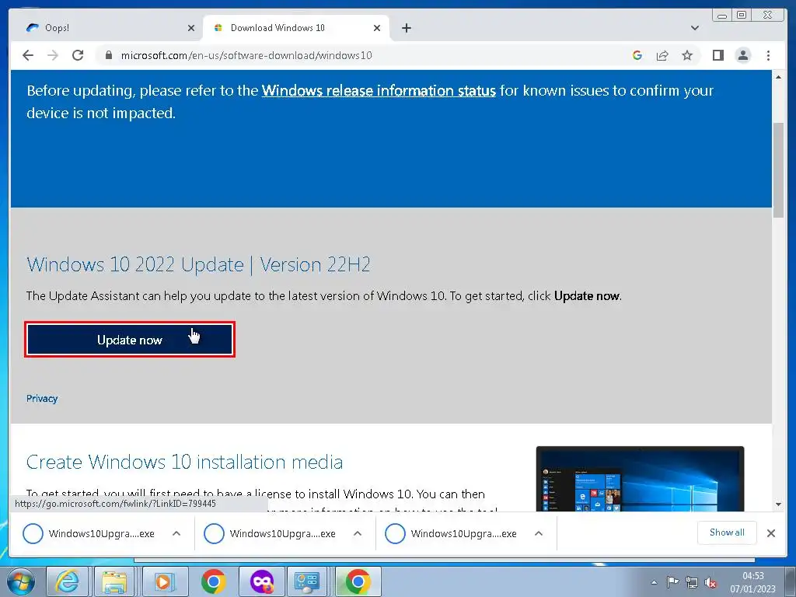Show hidden system tray icons

(x=654, y=582)
